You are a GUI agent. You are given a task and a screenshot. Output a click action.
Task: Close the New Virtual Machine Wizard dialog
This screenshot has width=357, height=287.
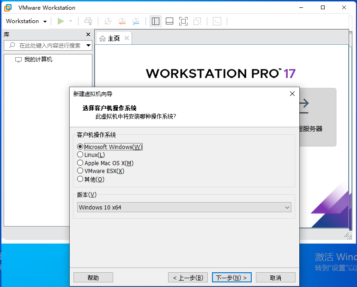pos(292,94)
